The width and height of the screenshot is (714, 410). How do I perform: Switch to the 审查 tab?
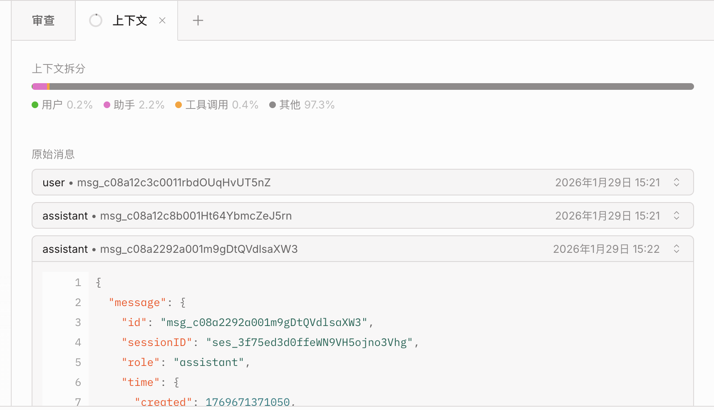point(43,21)
